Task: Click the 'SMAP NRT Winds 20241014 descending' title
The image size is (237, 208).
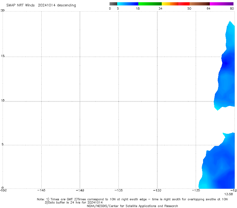Action: click(x=41, y=5)
